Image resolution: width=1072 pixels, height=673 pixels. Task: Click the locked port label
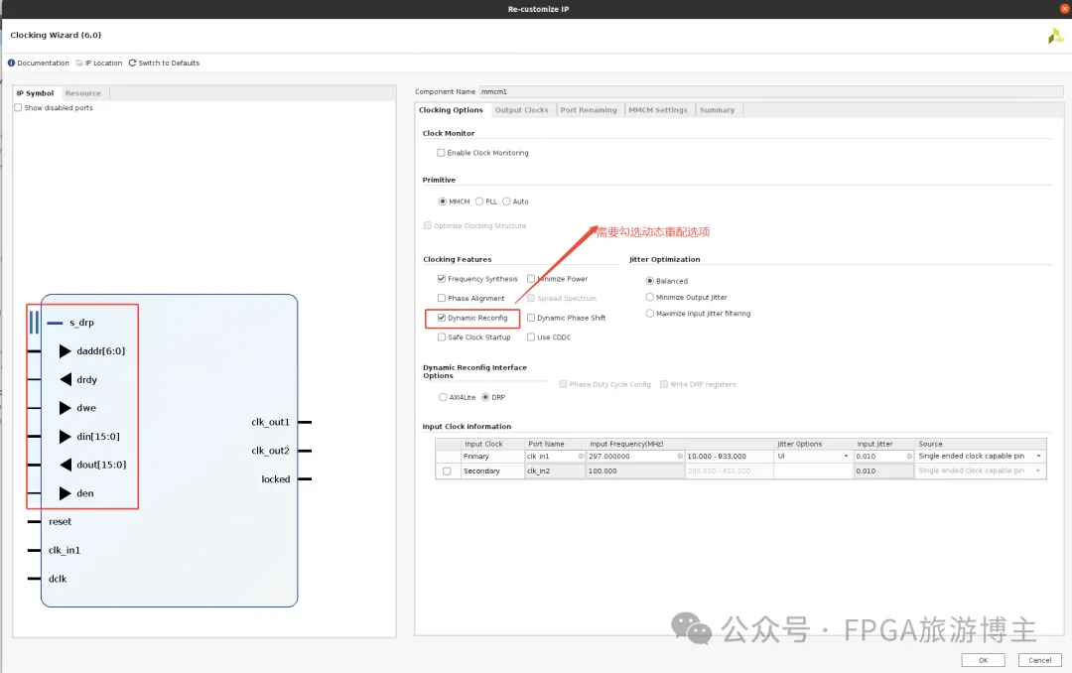tap(276, 479)
